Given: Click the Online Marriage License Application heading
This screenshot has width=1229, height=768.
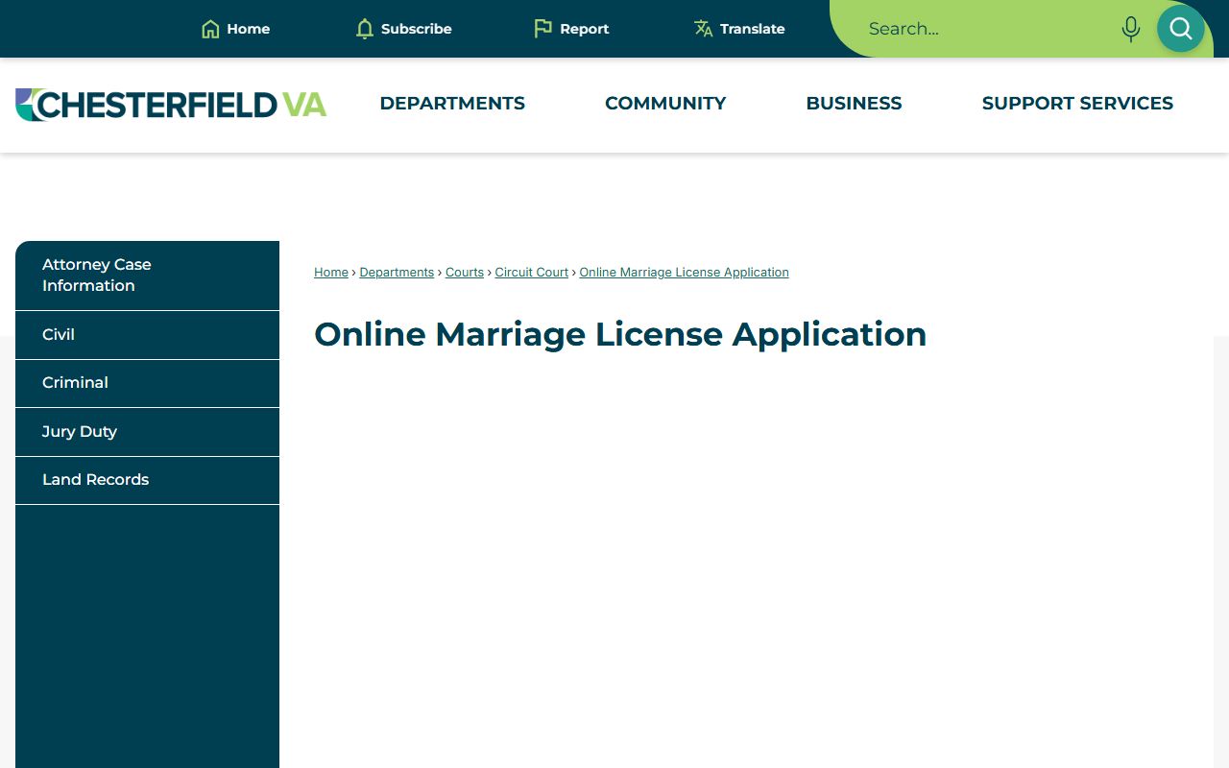Looking at the screenshot, I should 620,334.
